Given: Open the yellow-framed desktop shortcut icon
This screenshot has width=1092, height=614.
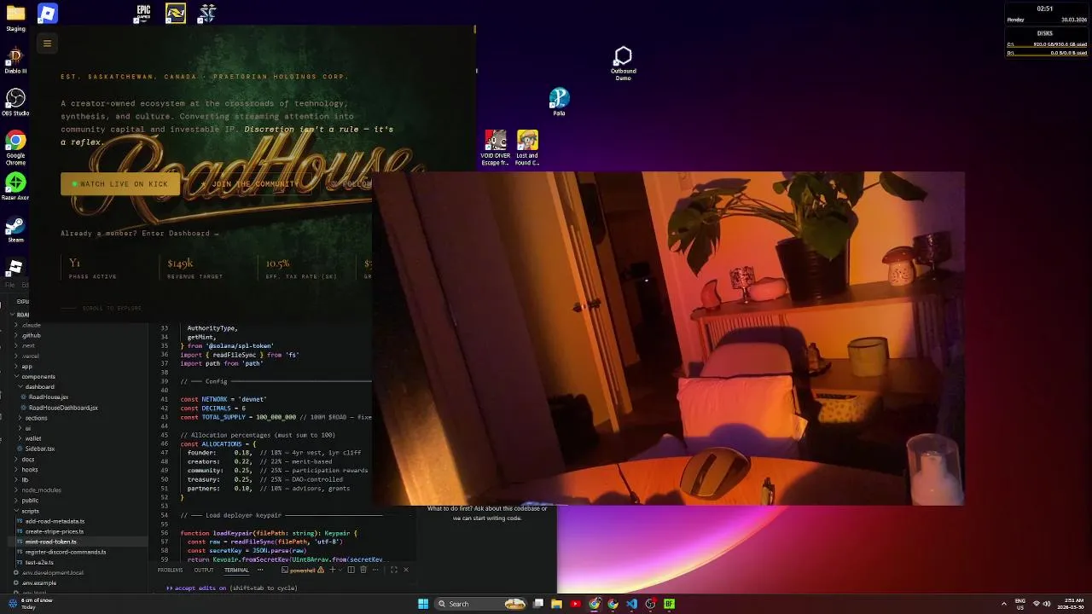Looking at the screenshot, I should pos(176,13).
